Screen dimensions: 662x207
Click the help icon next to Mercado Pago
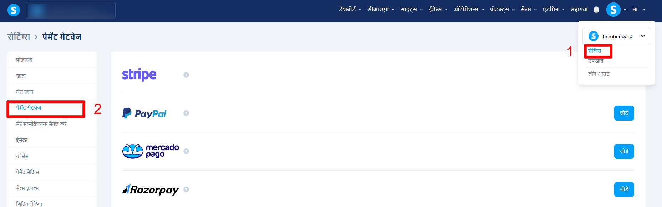pos(186,151)
